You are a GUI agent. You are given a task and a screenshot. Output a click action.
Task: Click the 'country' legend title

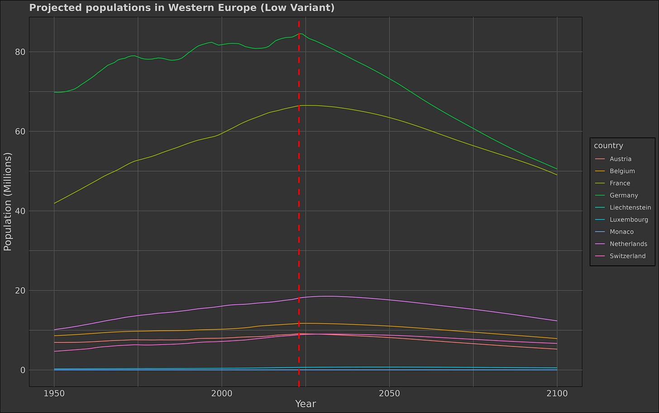coord(608,146)
